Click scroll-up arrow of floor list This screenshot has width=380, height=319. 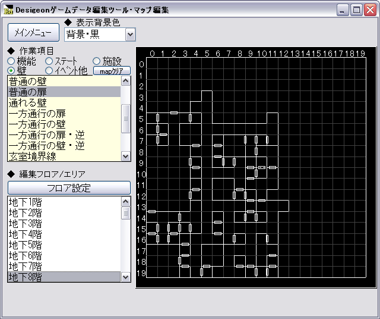(x=125, y=201)
